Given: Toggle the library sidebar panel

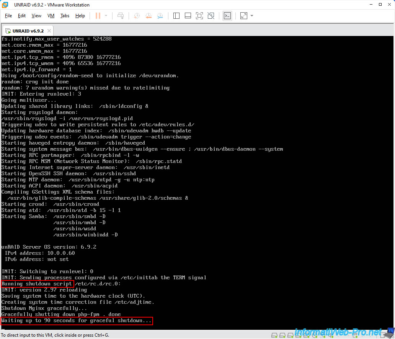Looking at the screenshot, I should pos(176,16).
